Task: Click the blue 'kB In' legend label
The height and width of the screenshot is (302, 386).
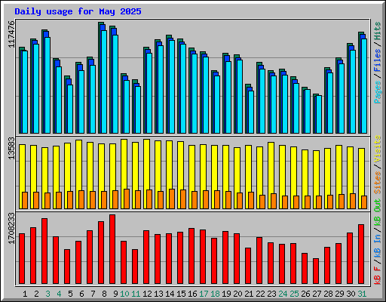Action: [377, 245]
